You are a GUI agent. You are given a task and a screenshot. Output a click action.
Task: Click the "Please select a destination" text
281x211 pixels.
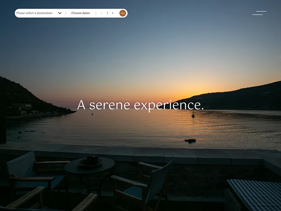point(34,13)
